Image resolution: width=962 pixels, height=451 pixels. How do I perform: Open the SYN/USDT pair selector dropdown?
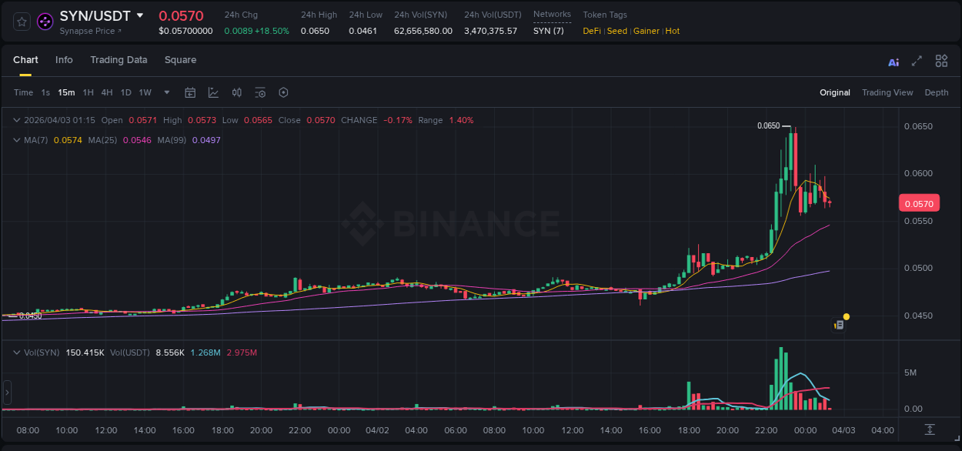(141, 15)
